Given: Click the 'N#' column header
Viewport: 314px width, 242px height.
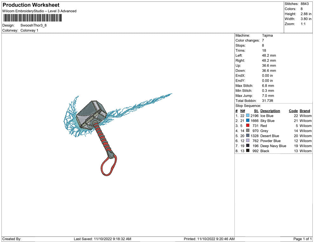Looking at the screenshot, I should (x=243, y=111).
